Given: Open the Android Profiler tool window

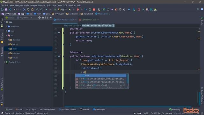Looking at the screenshot, I should 47,110.
